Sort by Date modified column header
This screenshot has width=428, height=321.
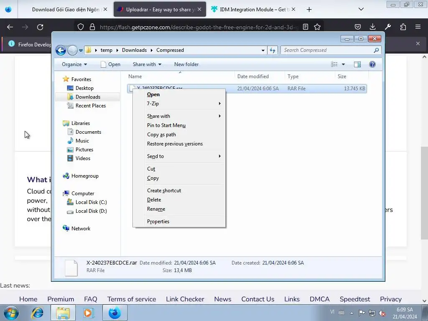coord(260,76)
